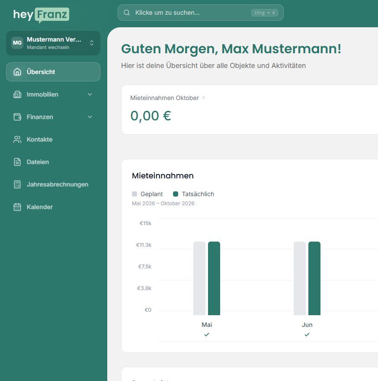Open Finanzen in the sidebar
The height and width of the screenshot is (381, 378).
coord(53,117)
